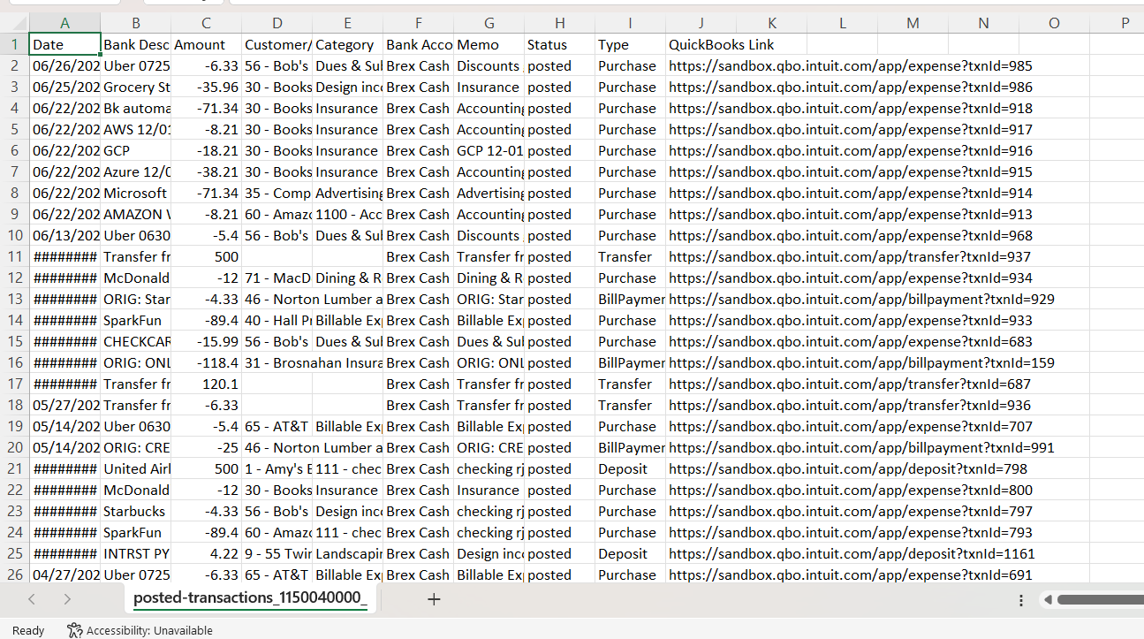
Task: Select amount cell -118.4
Action: click(x=206, y=362)
